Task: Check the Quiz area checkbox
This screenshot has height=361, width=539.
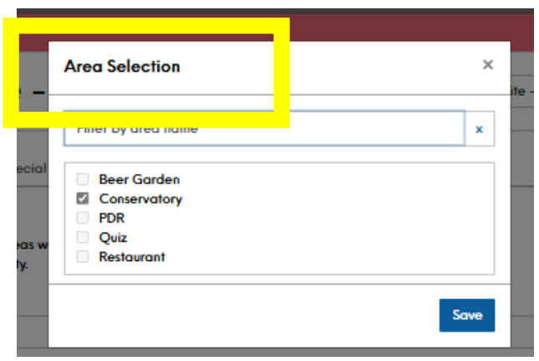Action: [83, 238]
